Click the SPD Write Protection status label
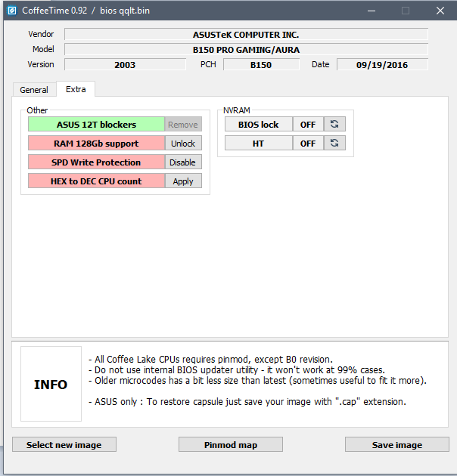The width and height of the screenshot is (457, 476). tap(96, 162)
